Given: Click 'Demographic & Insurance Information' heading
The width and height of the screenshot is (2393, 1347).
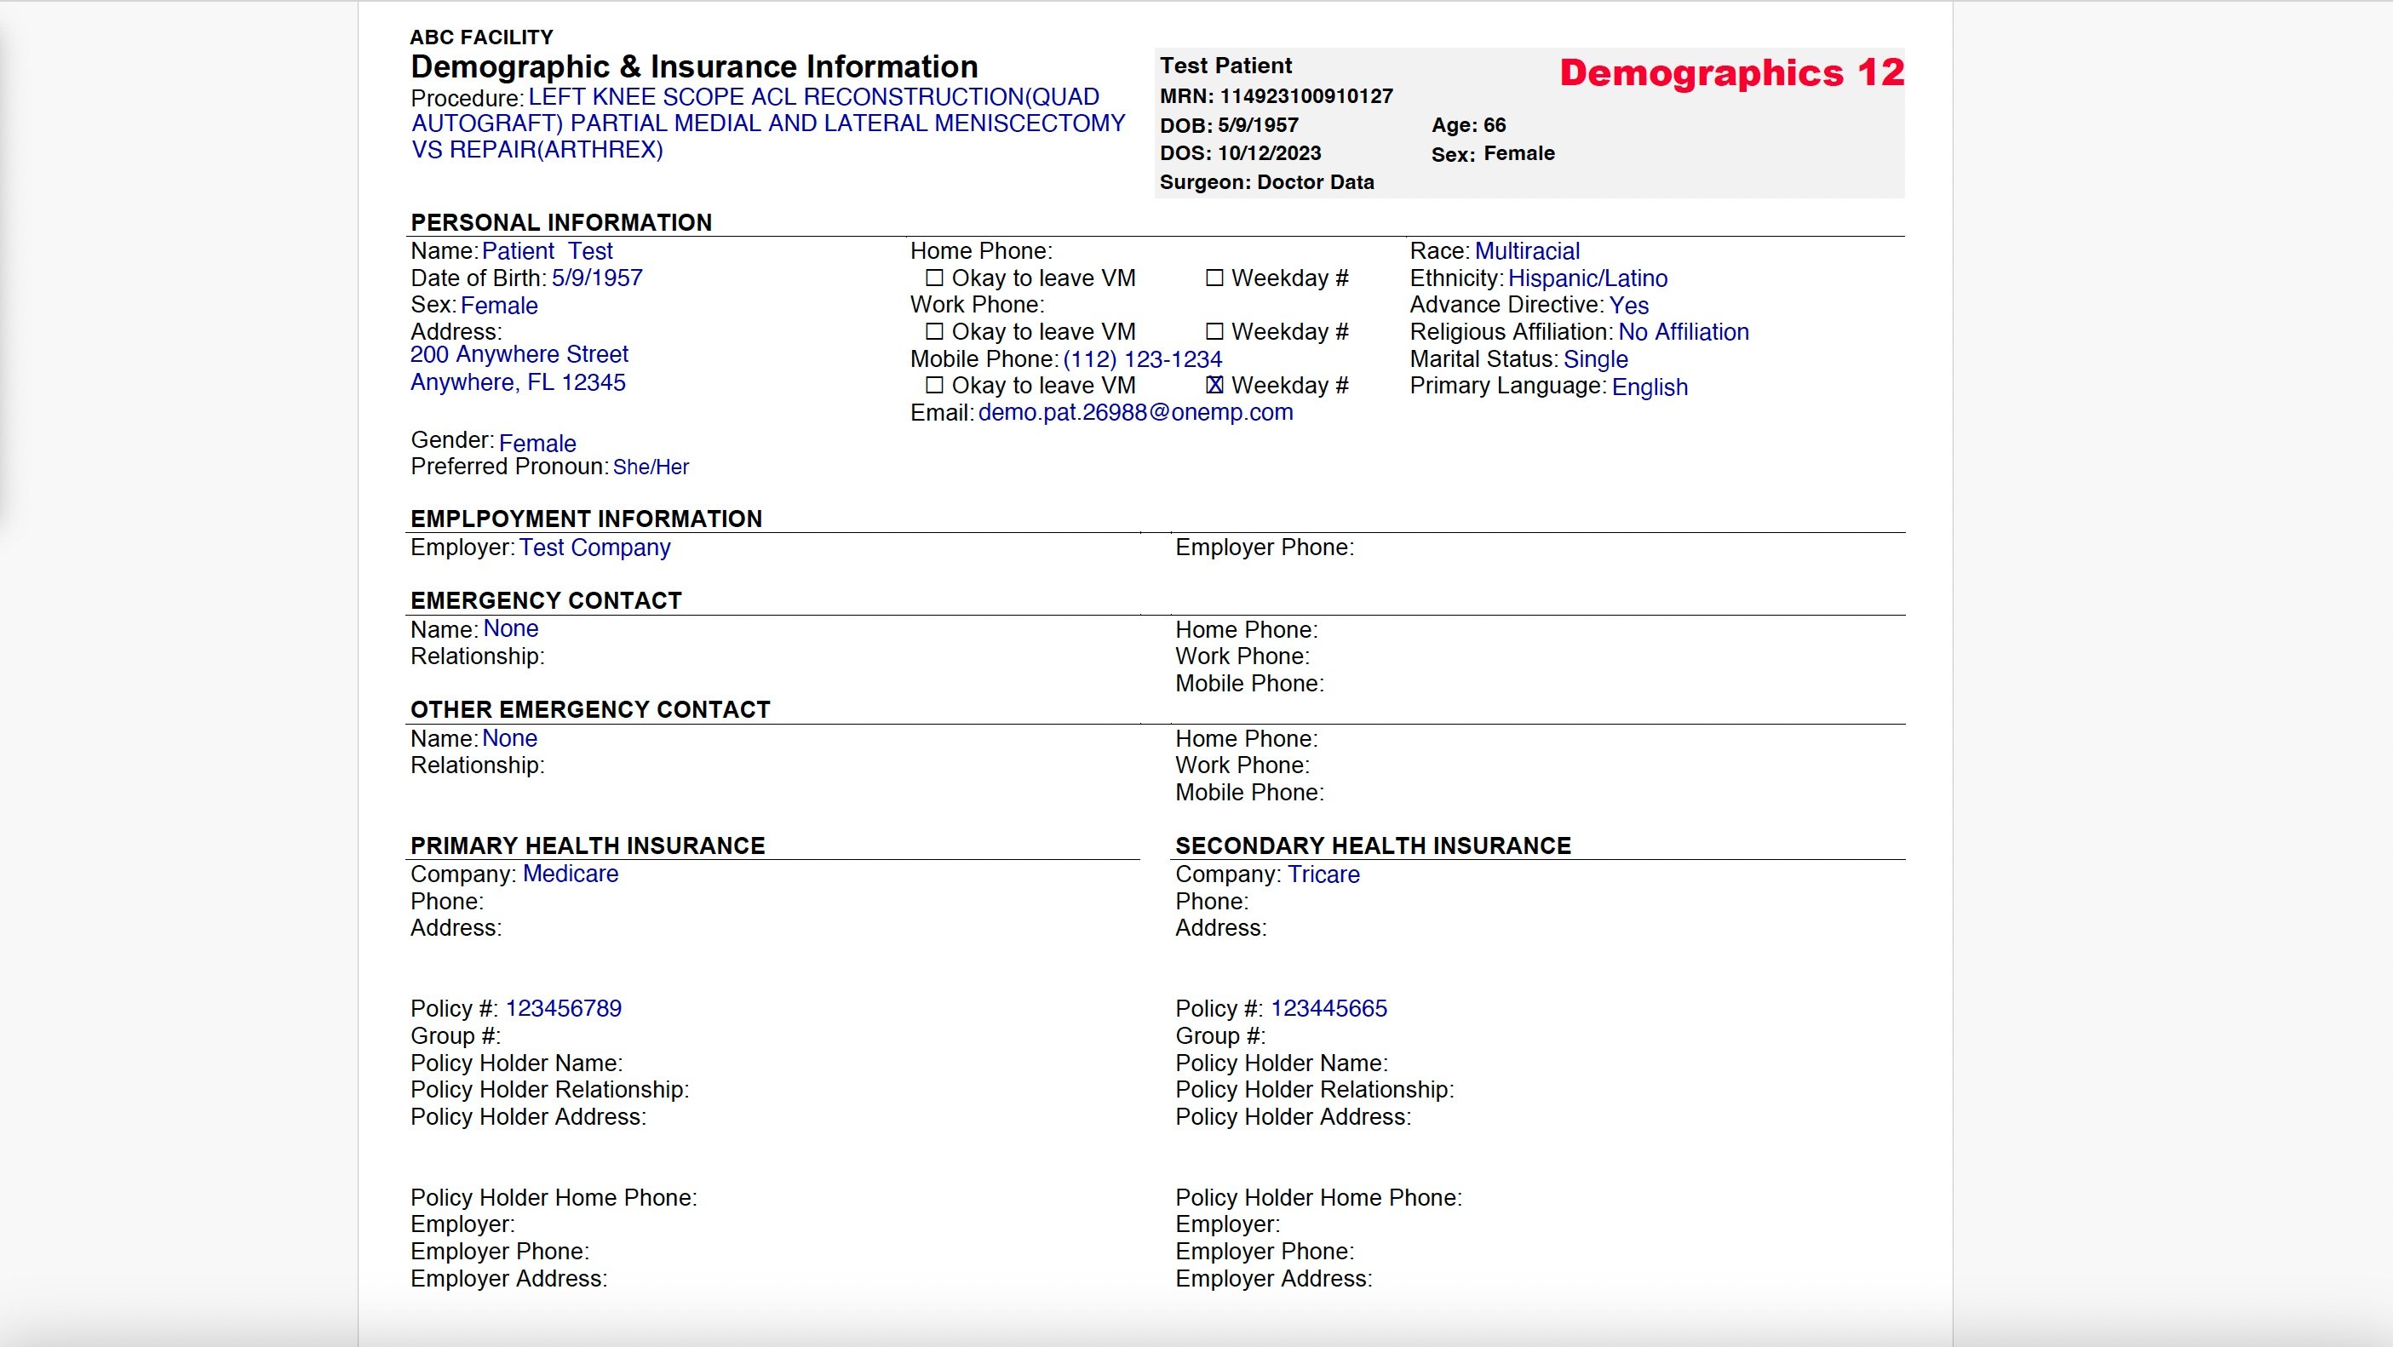Looking at the screenshot, I should [x=694, y=67].
